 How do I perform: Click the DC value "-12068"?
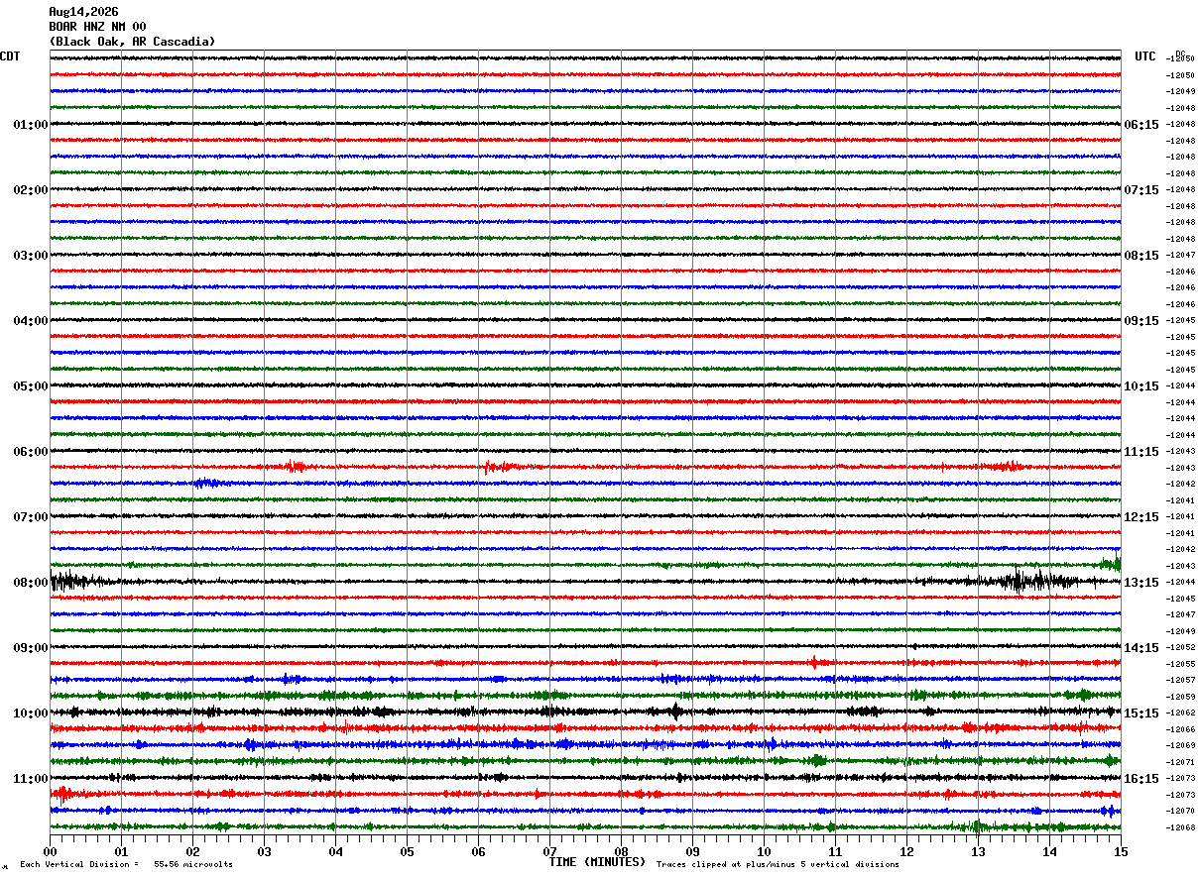(1181, 827)
